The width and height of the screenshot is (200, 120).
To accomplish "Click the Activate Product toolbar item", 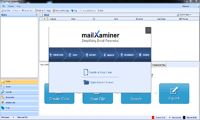I will pyautogui.click(x=88, y=11).
